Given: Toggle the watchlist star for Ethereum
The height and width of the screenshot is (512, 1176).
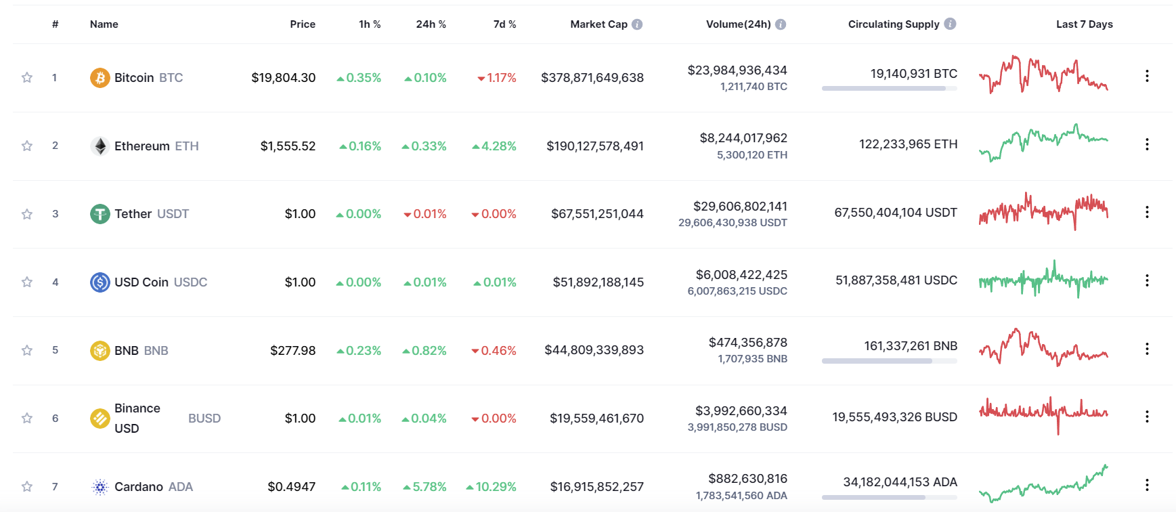Looking at the screenshot, I should (27, 146).
